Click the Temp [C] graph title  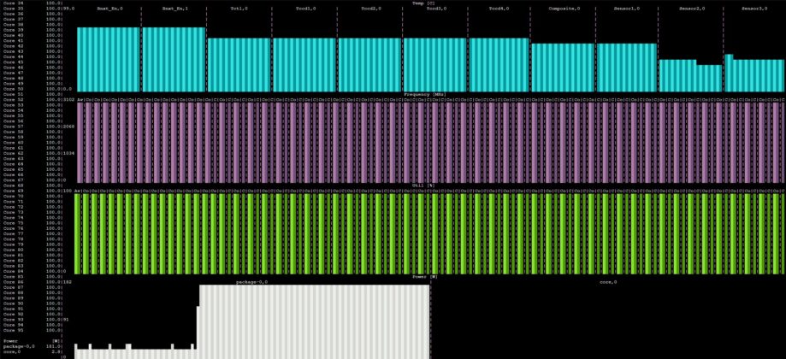(423, 3)
